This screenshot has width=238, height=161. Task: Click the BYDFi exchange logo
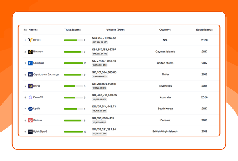coord(30,40)
